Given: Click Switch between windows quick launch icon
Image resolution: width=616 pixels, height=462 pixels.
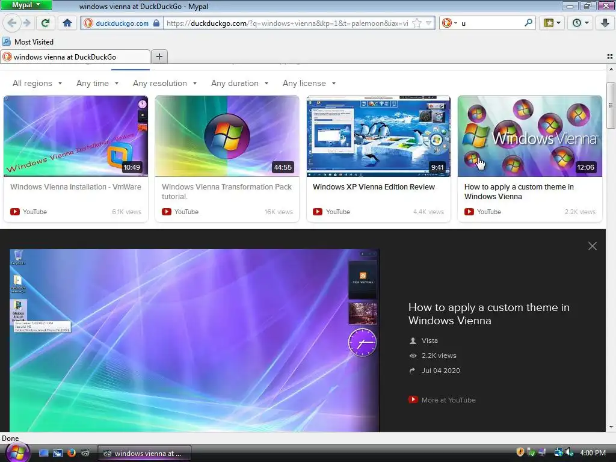Looking at the screenshot, I should (x=58, y=453).
